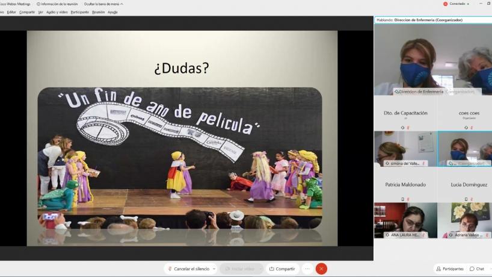Open the Participantes panel

pos(449,269)
